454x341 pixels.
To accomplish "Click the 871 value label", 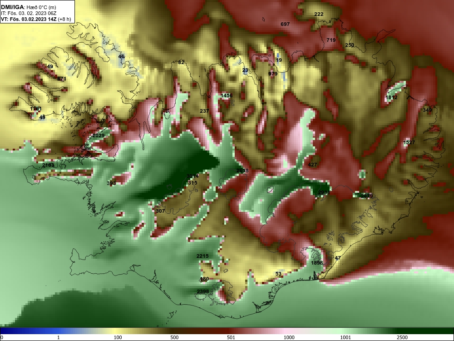I will 62,79.
